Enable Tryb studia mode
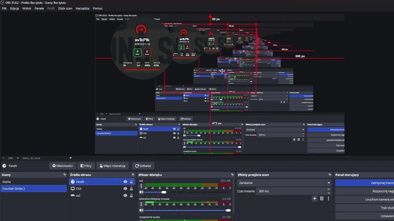This screenshot has height=221, width=394. point(364,208)
